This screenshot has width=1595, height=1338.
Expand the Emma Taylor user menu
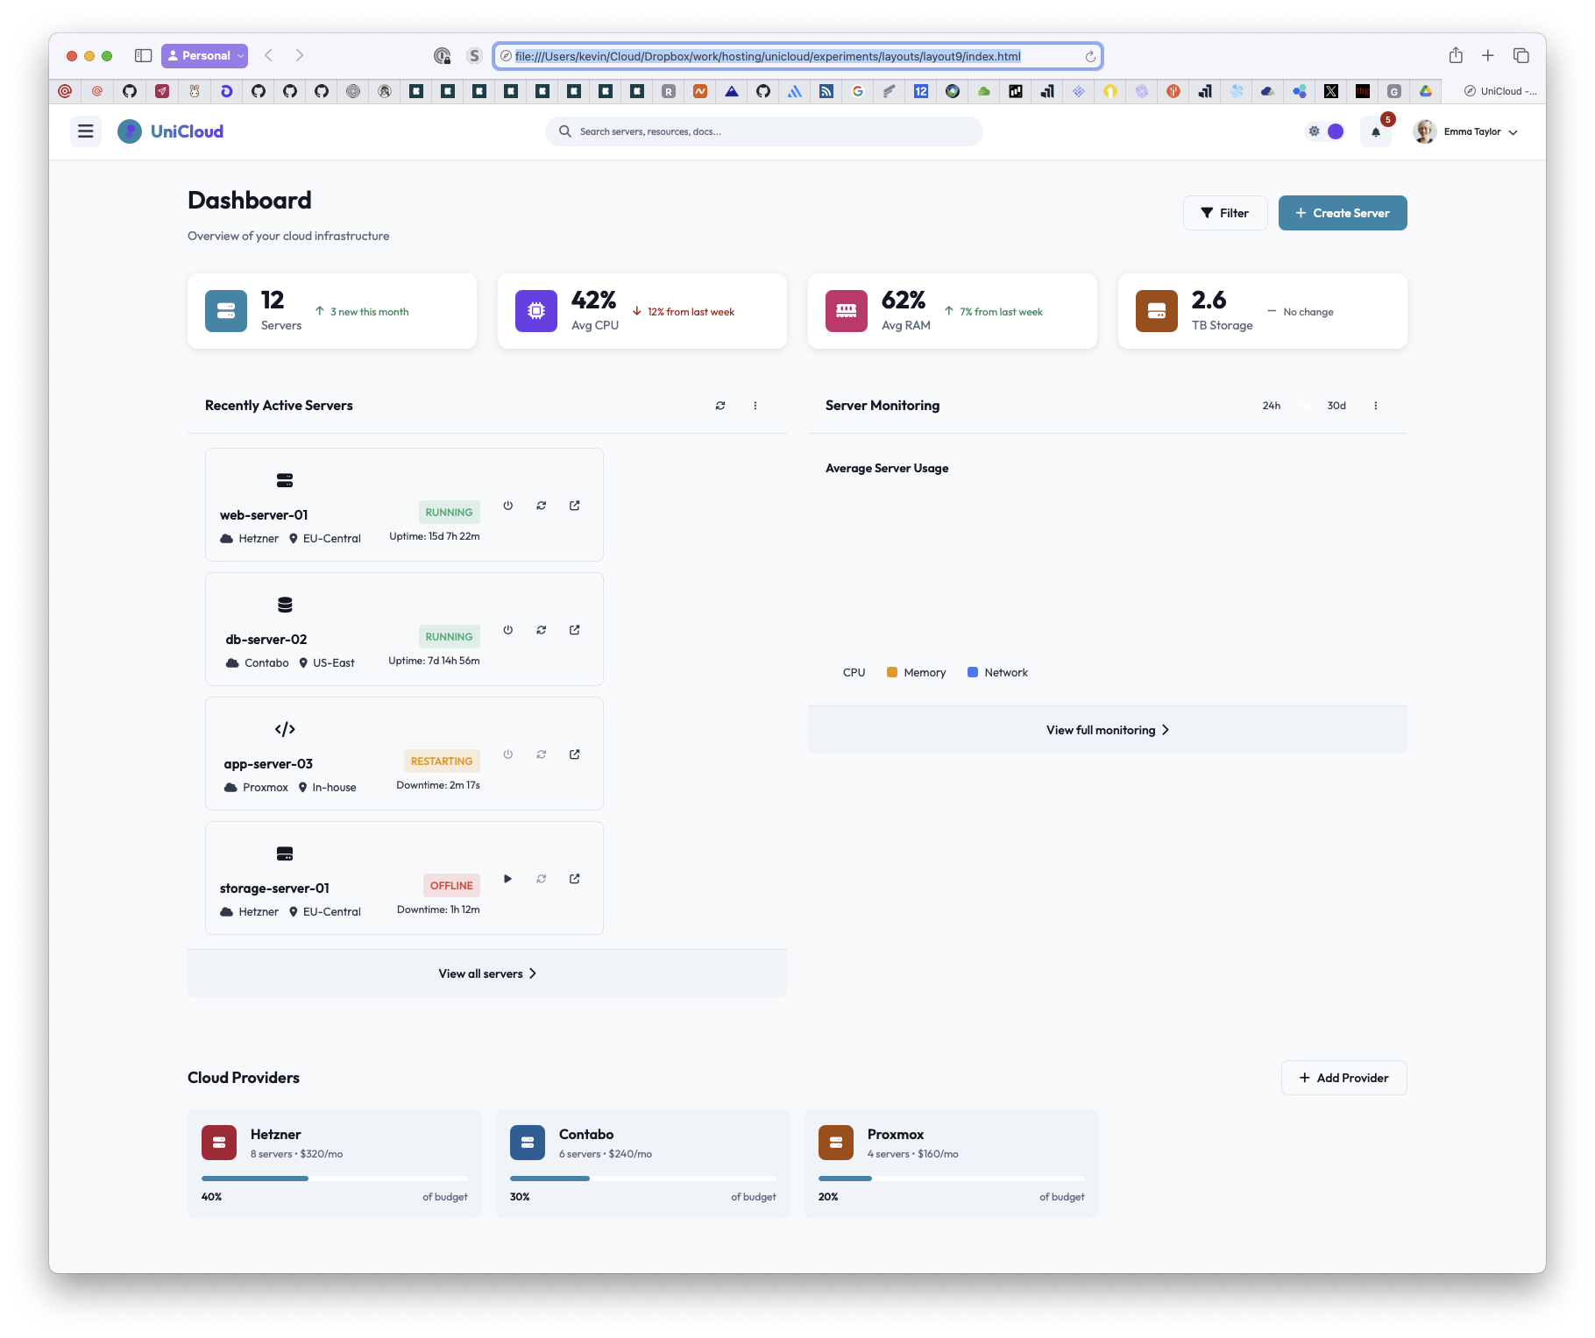click(x=1465, y=132)
